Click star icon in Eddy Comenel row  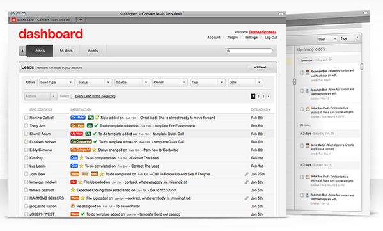(94, 150)
